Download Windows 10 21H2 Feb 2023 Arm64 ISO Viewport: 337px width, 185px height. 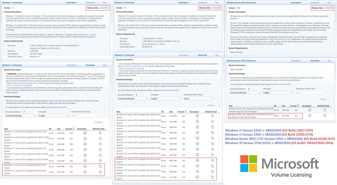(x=197, y=160)
